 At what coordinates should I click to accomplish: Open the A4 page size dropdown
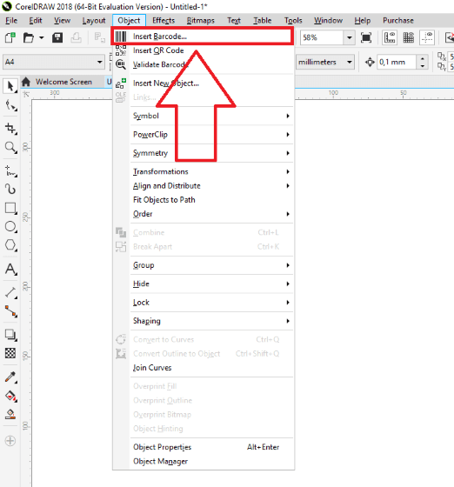(x=100, y=62)
